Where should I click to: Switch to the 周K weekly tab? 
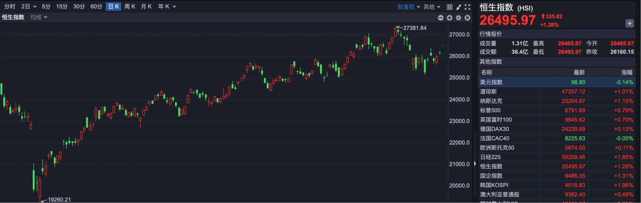pos(130,7)
